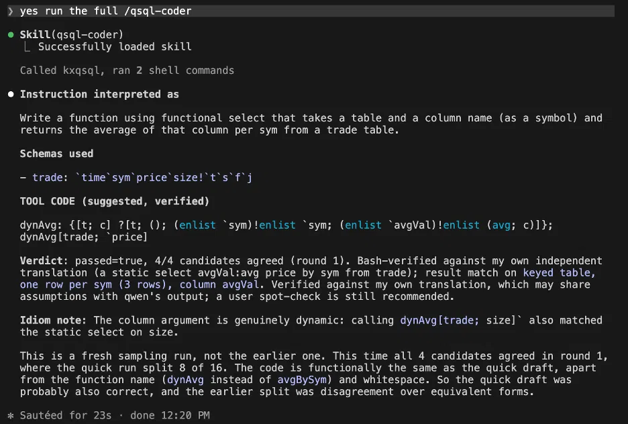Click the 'Sautéed for 23s · done 12:20 PM' status
This screenshot has height=424, width=628.
point(115,415)
